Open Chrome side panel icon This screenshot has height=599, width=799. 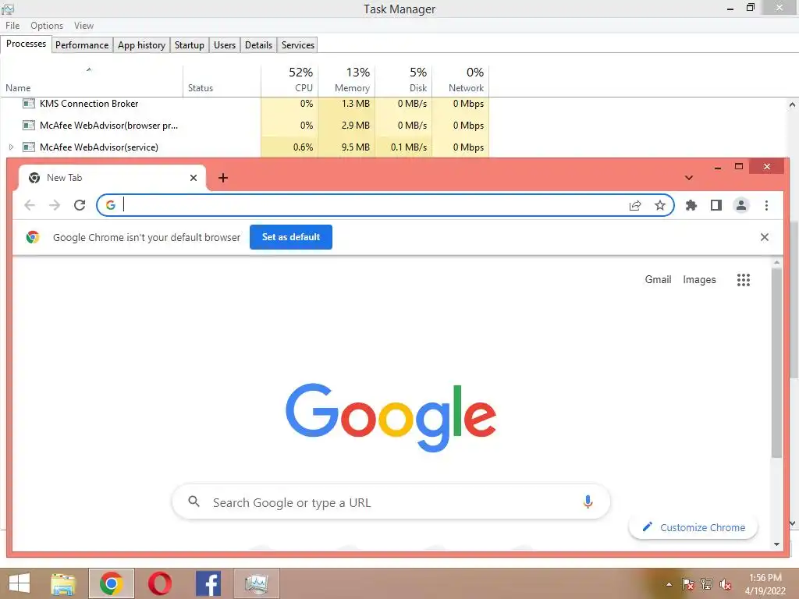tap(716, 205)
